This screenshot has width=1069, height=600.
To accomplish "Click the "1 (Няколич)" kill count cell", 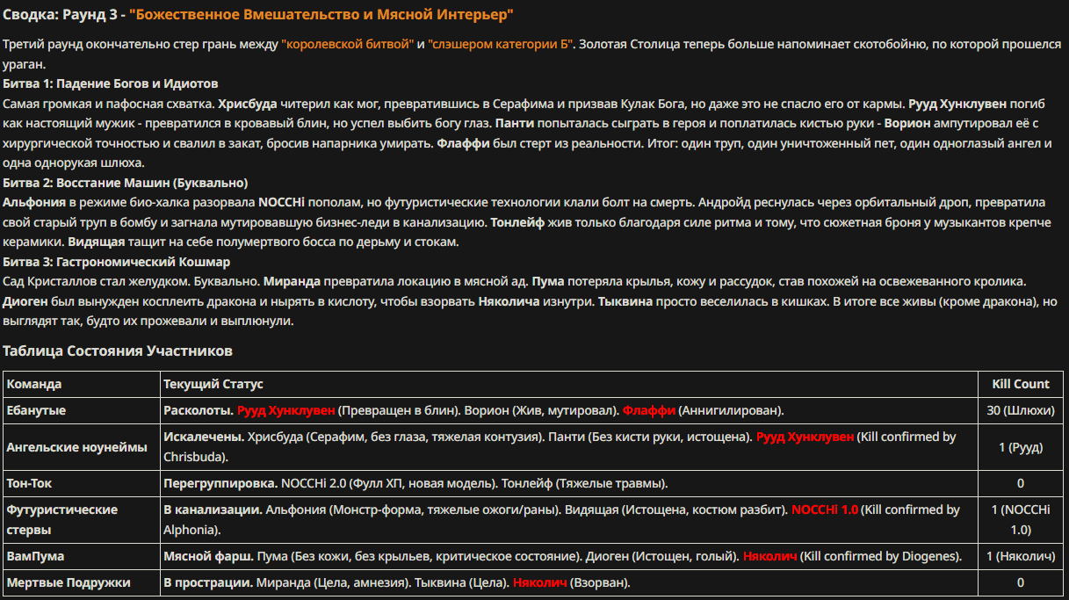I will (x=1021, y=556).
